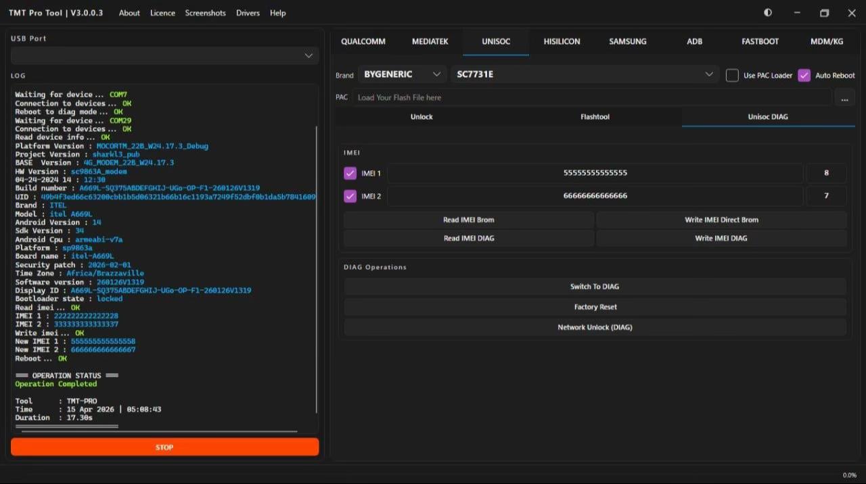Click the 'Brand : ITEL' log line
The width and height of the screenshot is (866, 484).
point(41,205)
